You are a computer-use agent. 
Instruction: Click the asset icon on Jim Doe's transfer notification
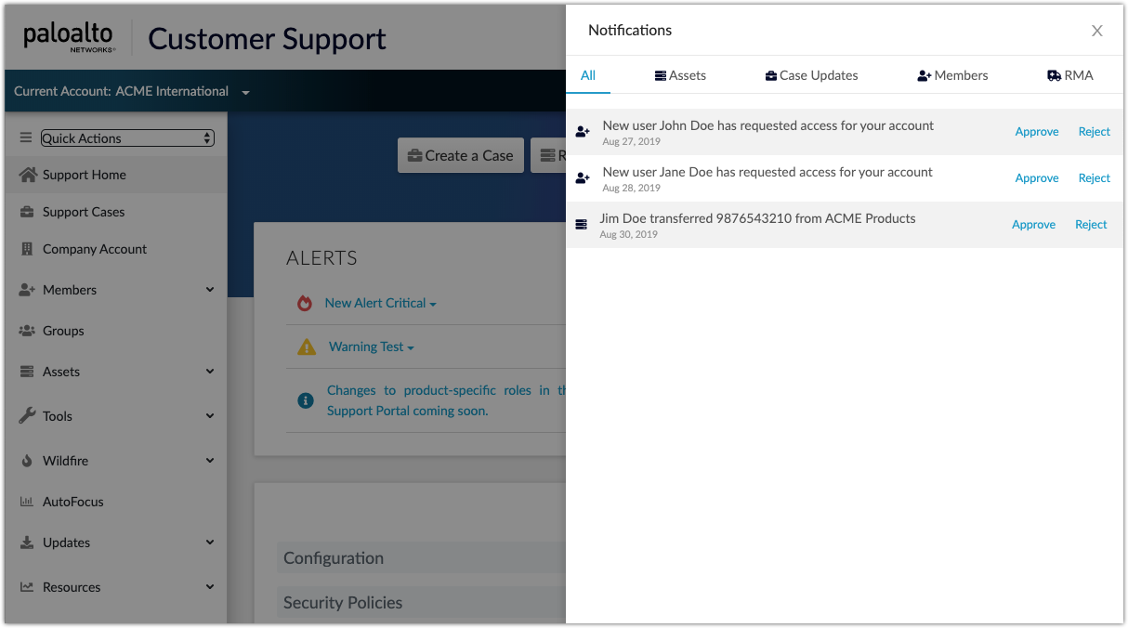point(581,224)
